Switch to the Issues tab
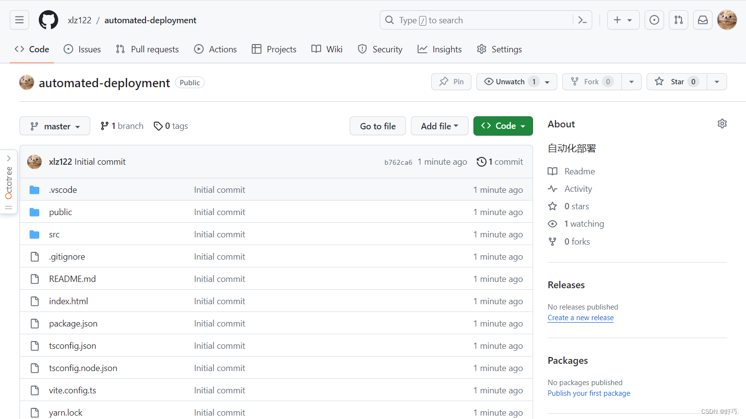746x419 pixels. 82,49
